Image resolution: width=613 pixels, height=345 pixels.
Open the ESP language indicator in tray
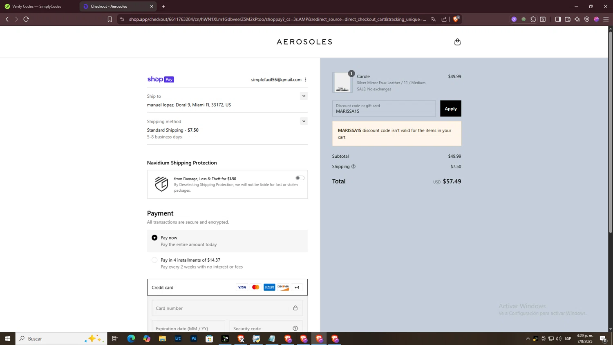568,338
